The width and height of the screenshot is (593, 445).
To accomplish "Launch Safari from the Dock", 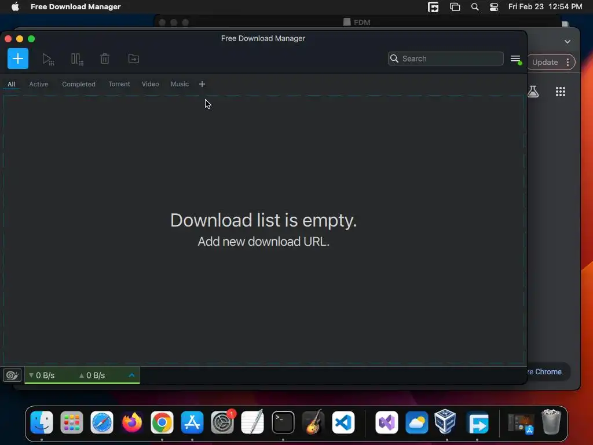I will 102,422.
